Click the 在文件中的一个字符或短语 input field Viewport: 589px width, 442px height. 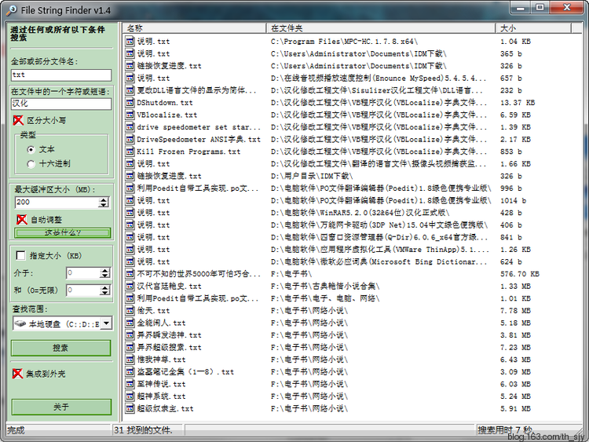coord(61,104)
